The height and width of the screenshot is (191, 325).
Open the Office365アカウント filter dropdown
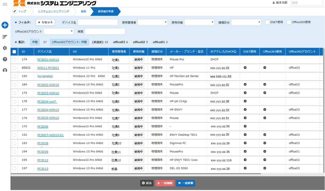coord(59,31)
